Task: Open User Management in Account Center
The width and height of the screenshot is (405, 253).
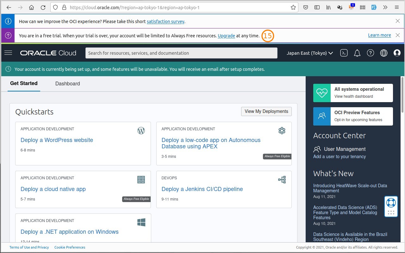Action: [x=345, y=149]
